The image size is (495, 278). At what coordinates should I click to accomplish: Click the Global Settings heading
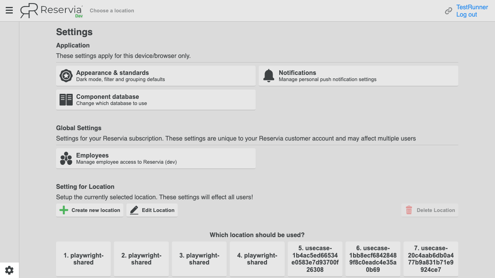coord(79,128)
